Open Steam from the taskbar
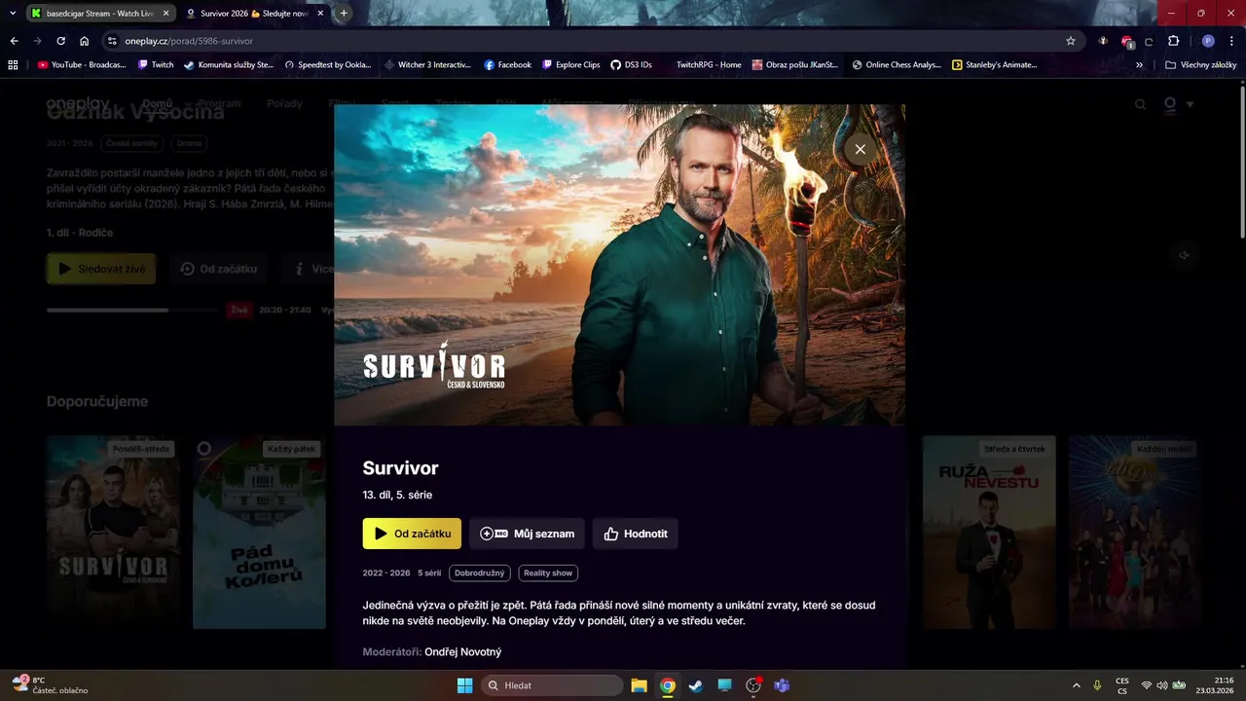 click(695, 685)
